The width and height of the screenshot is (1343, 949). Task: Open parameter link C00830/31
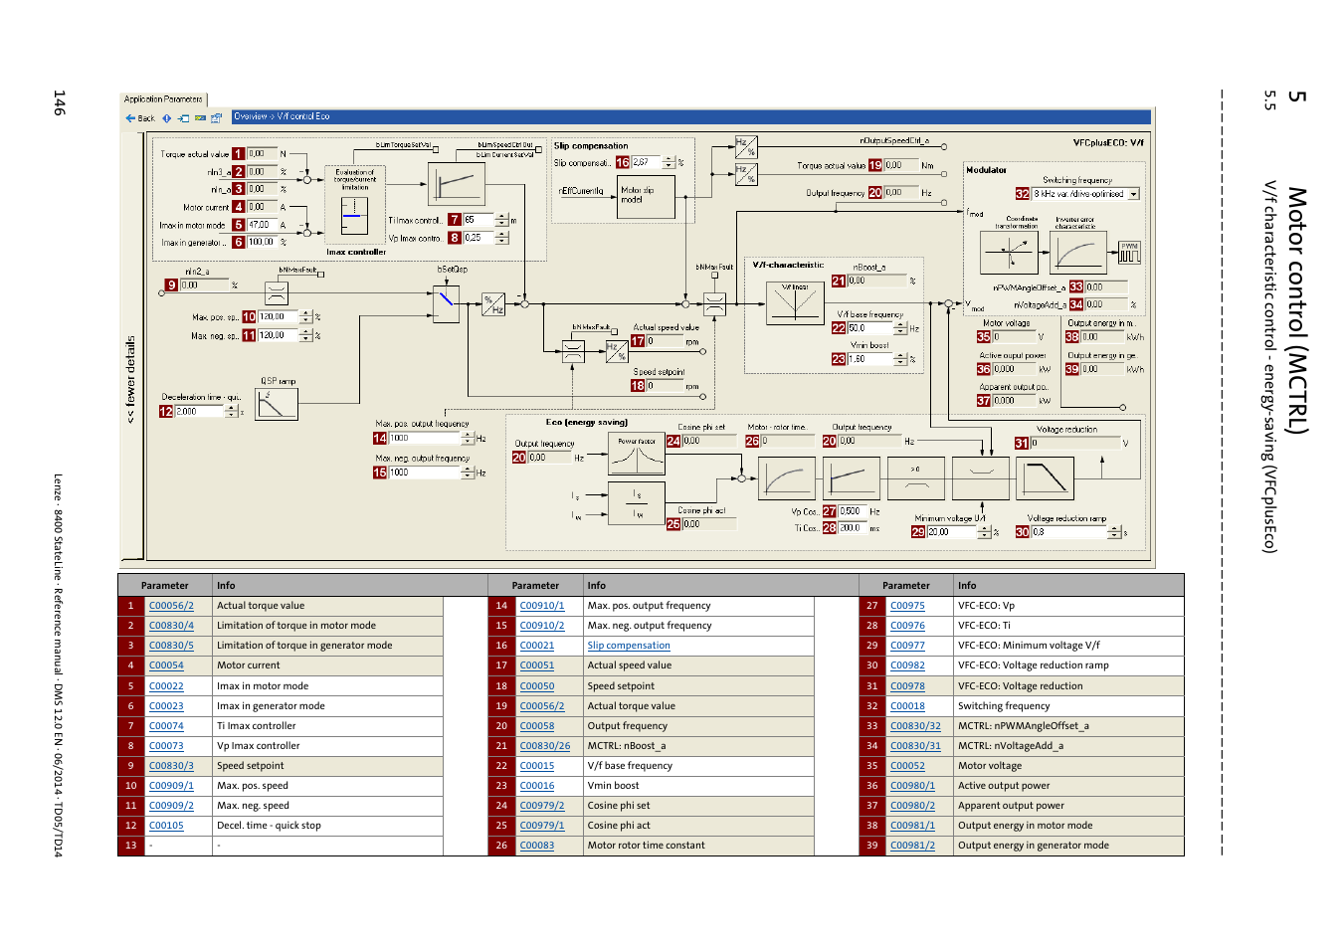point(915,746)
